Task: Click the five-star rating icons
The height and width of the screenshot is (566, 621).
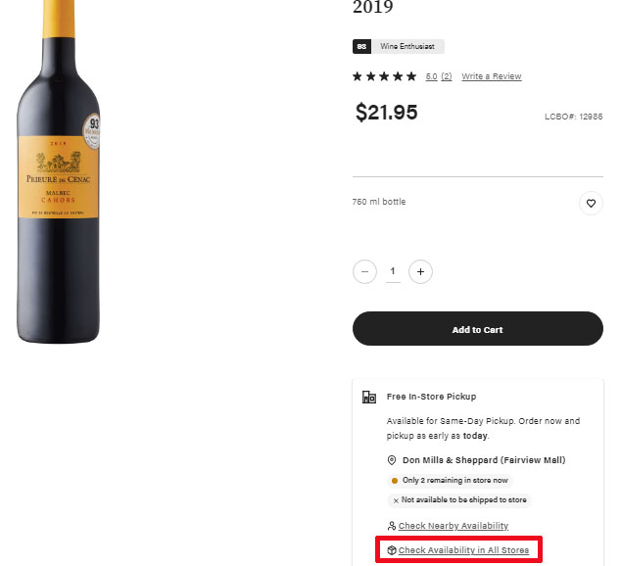Action: (x=385, y=76)
